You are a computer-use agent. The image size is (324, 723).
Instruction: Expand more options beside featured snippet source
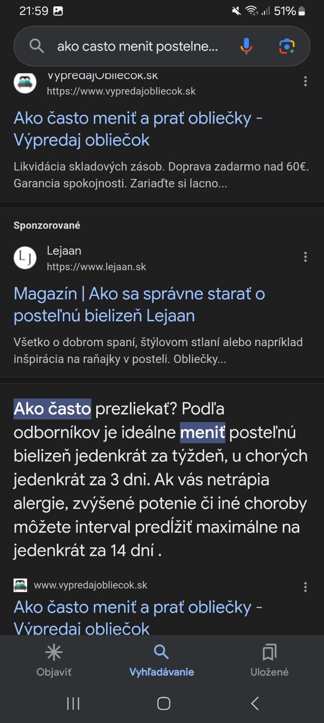pyautogui.click(x=305, y=587)
